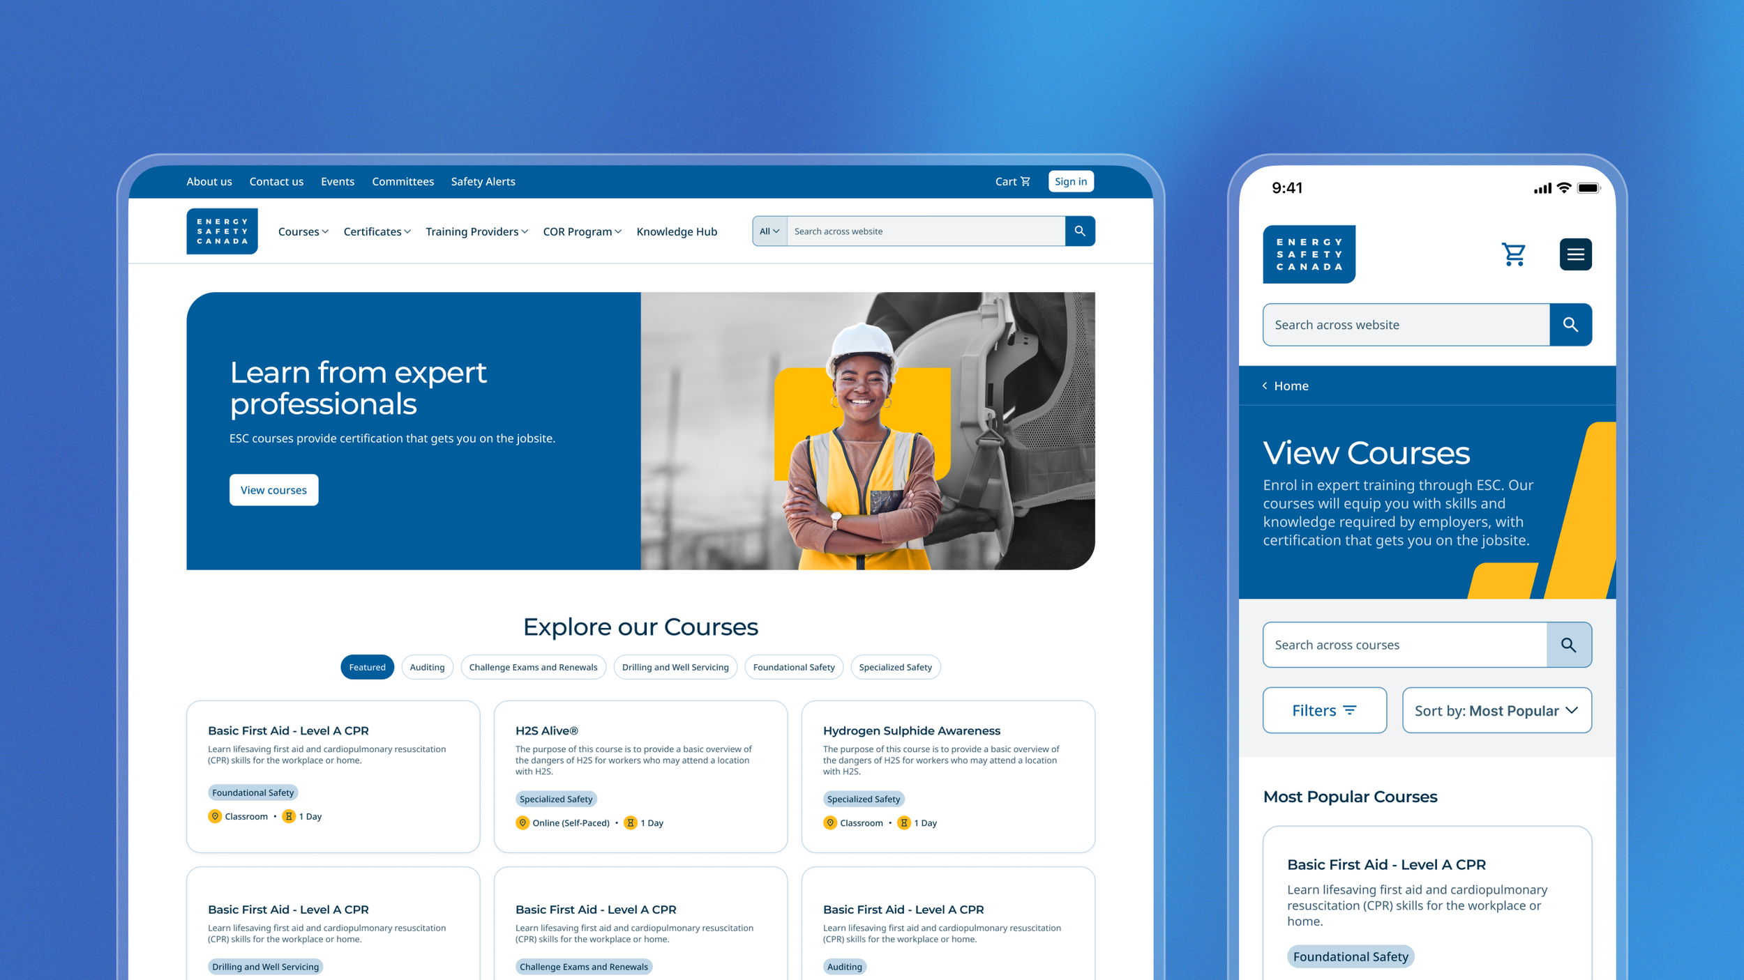Toggle the Auditing category chip
The width and height of the screenshot is (1744, 980).
(x=427, y=667)
